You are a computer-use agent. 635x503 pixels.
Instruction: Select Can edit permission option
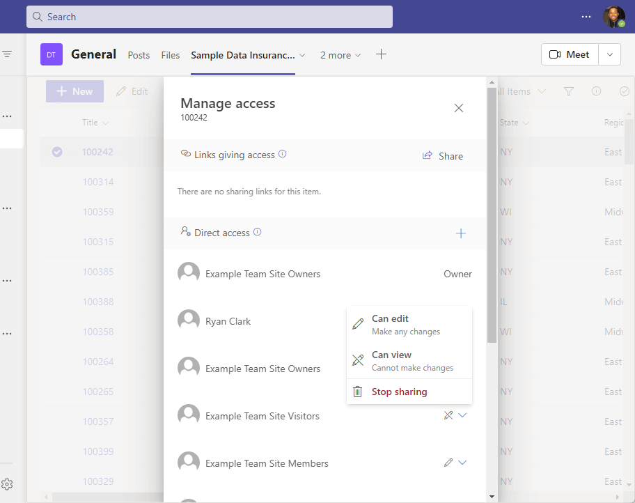409,325
